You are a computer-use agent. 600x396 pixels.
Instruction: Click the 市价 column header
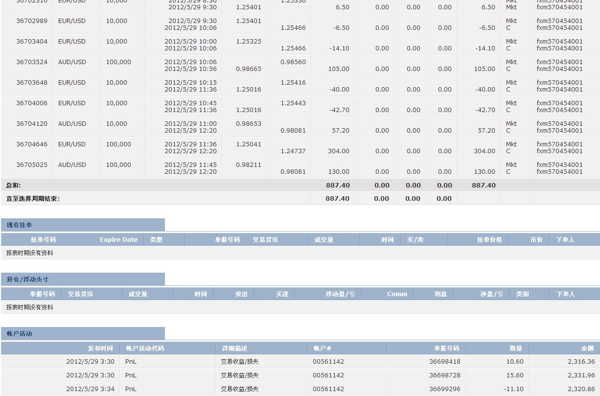536,240
